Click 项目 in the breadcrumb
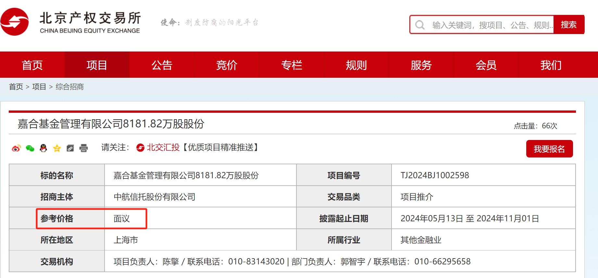598x278 pixels. point(39,87)
